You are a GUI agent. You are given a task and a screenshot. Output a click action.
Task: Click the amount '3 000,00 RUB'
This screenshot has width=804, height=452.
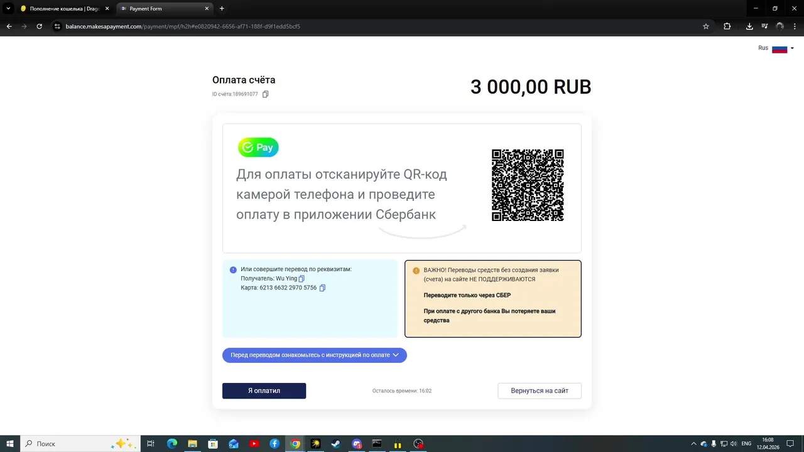(531, 87)
